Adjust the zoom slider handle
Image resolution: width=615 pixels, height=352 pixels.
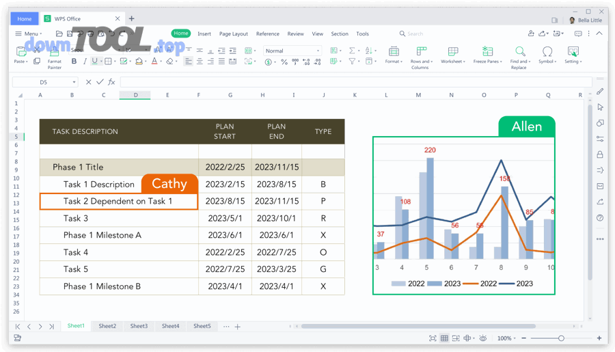[x=561, y=338]
